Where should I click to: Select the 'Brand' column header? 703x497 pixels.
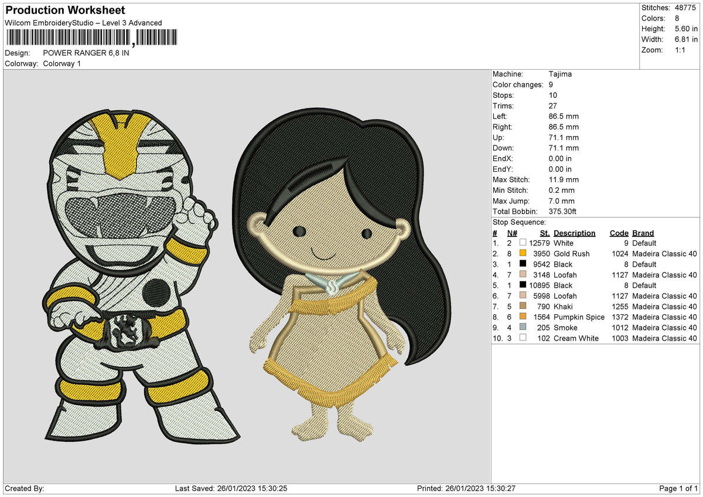tap(643, 233)
